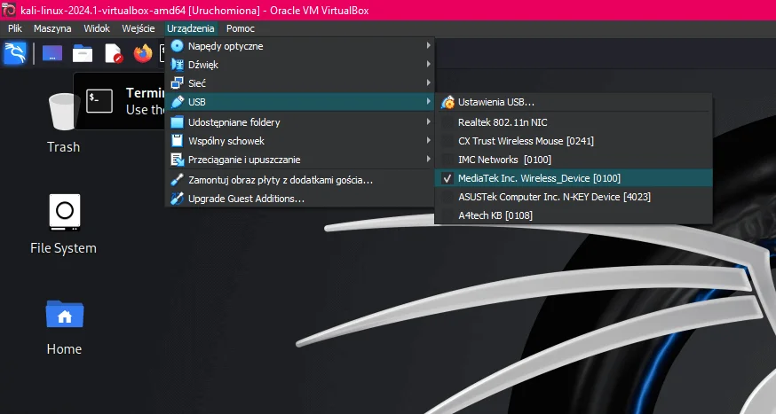Click the File System label on desktop

click(63, 248)
